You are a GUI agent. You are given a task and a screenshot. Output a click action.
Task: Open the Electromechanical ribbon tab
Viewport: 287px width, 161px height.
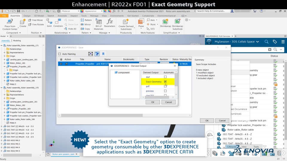point(167,16)
